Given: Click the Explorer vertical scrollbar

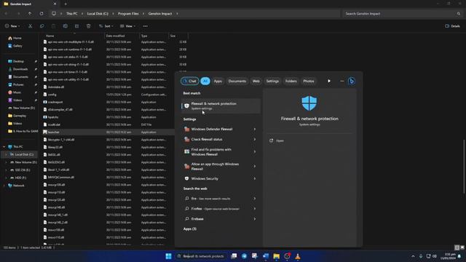Looking at the screenshot, I should click(x=464, y=167).
